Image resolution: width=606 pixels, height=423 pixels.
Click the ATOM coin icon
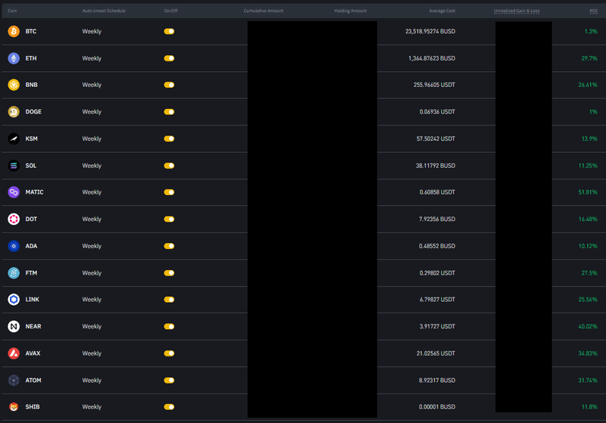tap(14, 380)
